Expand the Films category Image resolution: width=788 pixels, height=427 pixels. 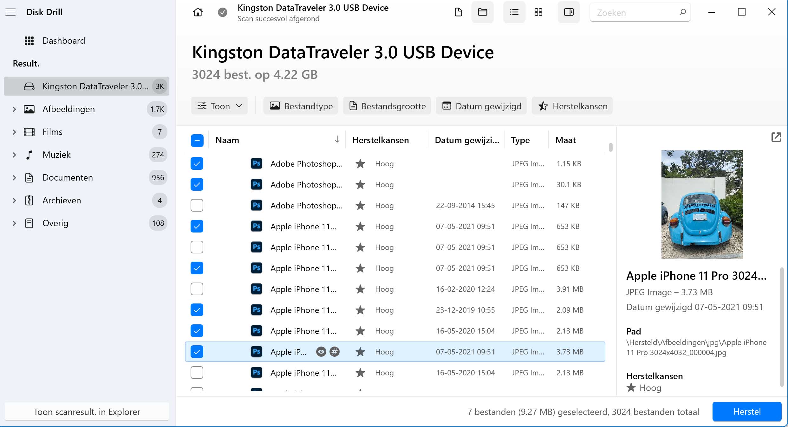pos(14,132)
